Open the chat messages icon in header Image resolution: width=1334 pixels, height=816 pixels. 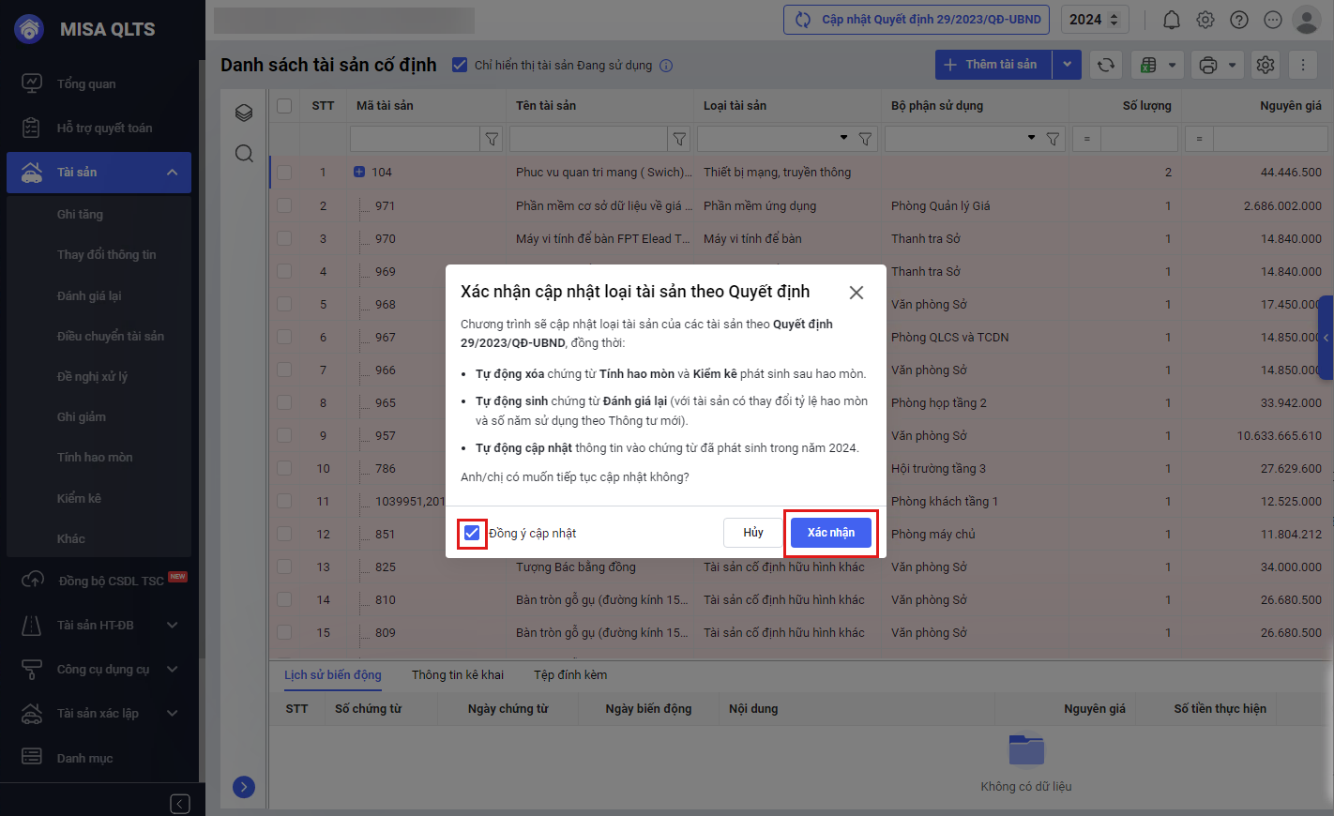(1273, 20)
